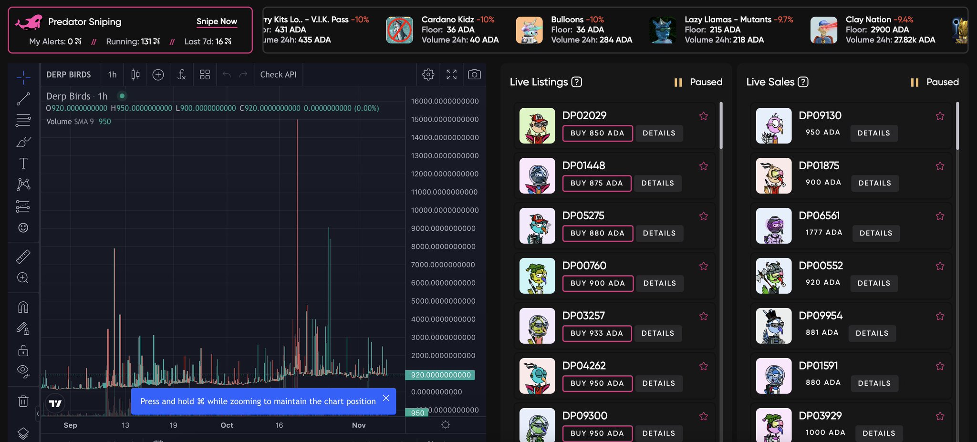View details of sale DP09130
This screenshot has height=442, width=977.
[x=874, y=133]
